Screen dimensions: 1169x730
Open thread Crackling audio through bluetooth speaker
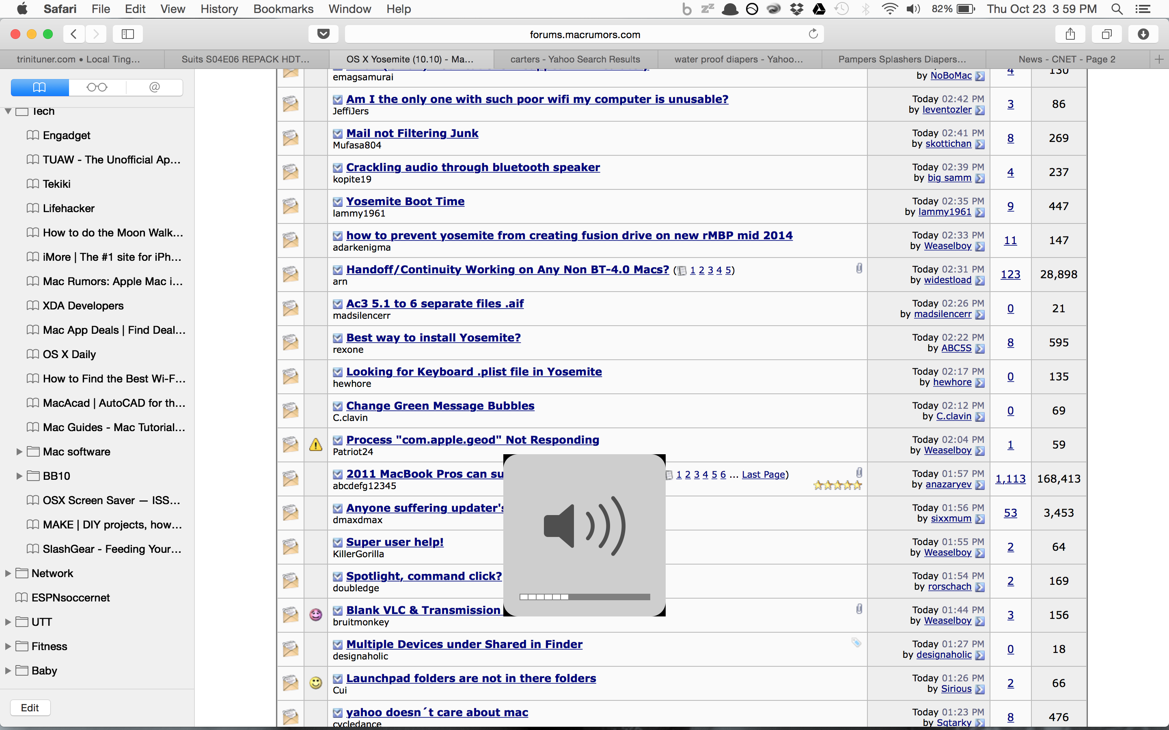tap(473, 167)
